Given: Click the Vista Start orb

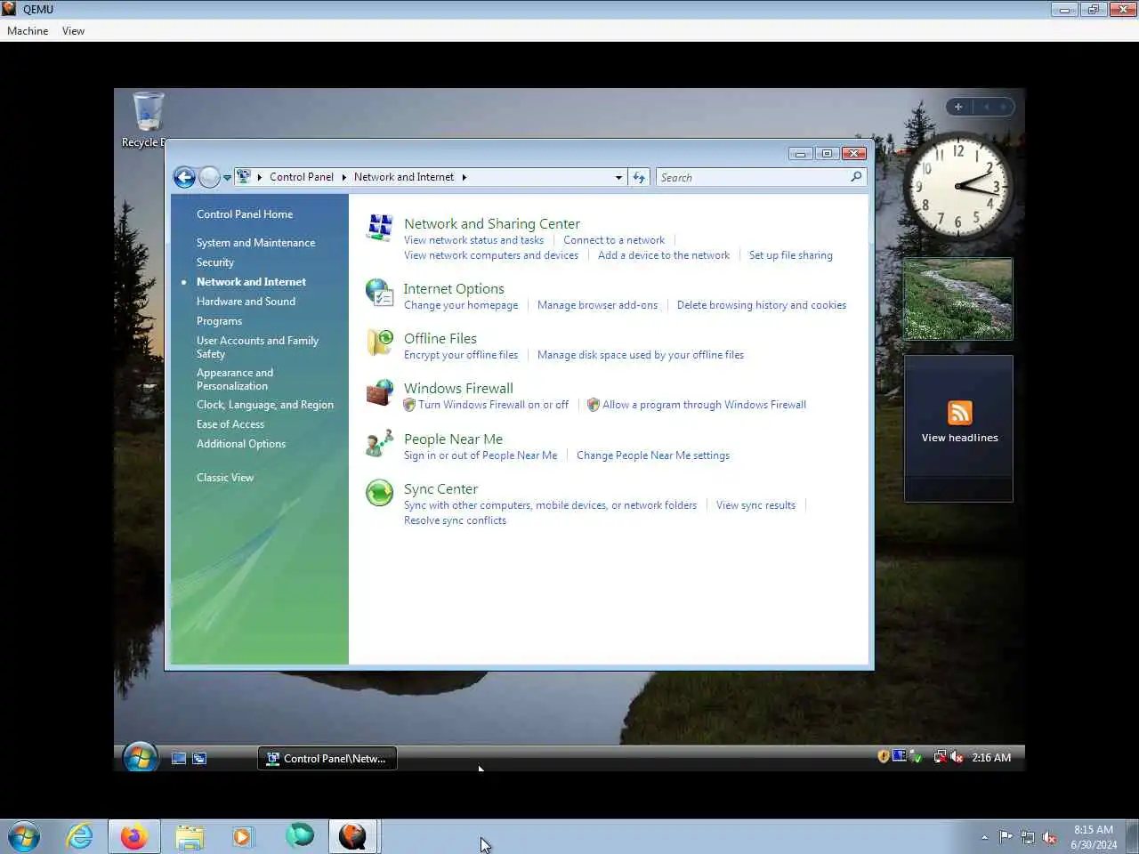Looking at the screenshot, I should coord(141,758).
